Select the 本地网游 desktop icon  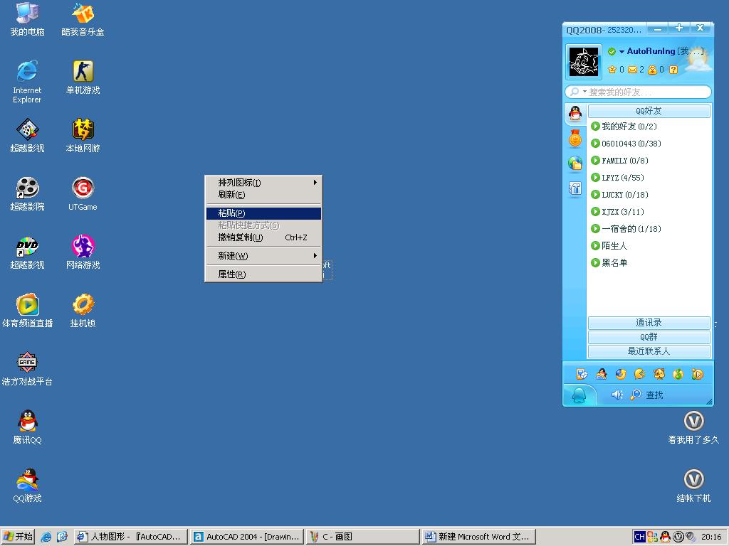83,135
